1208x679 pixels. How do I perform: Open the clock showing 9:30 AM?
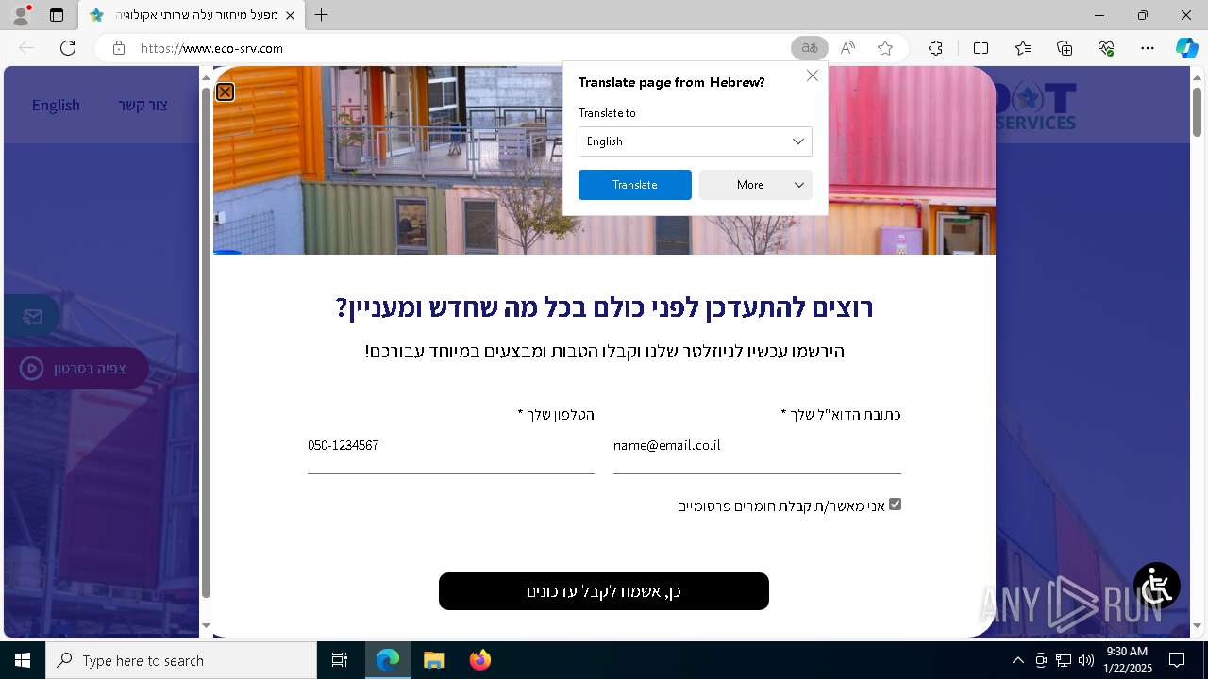pyautogui.click(x=1127, y=660)
